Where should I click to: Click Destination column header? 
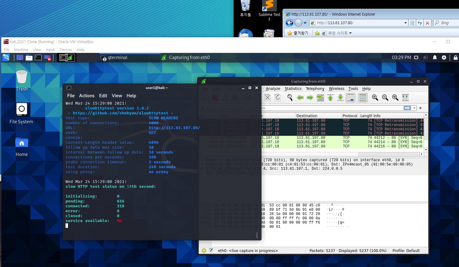(x=318, y=116)
